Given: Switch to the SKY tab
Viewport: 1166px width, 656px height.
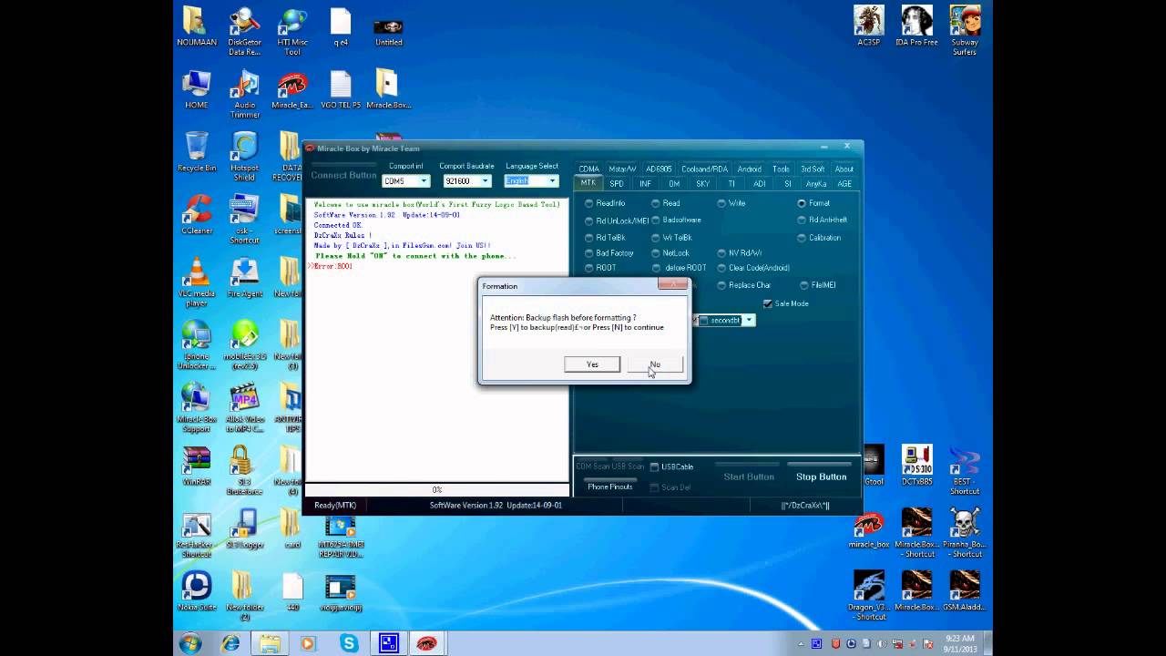Looking at the screenshot, I should 702,184.
